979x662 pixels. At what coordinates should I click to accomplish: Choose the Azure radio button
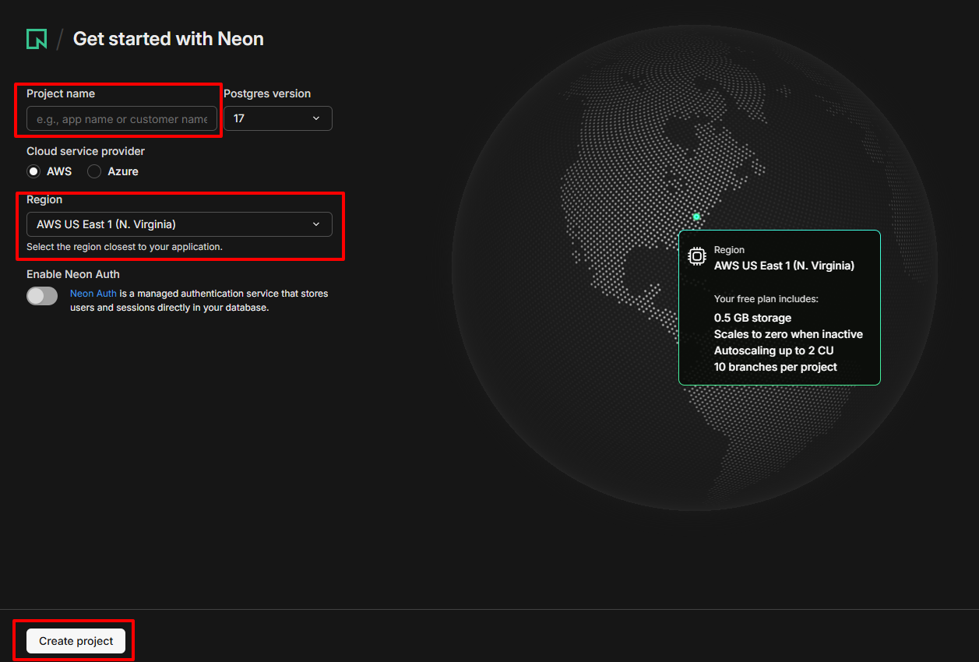(94, 171)
